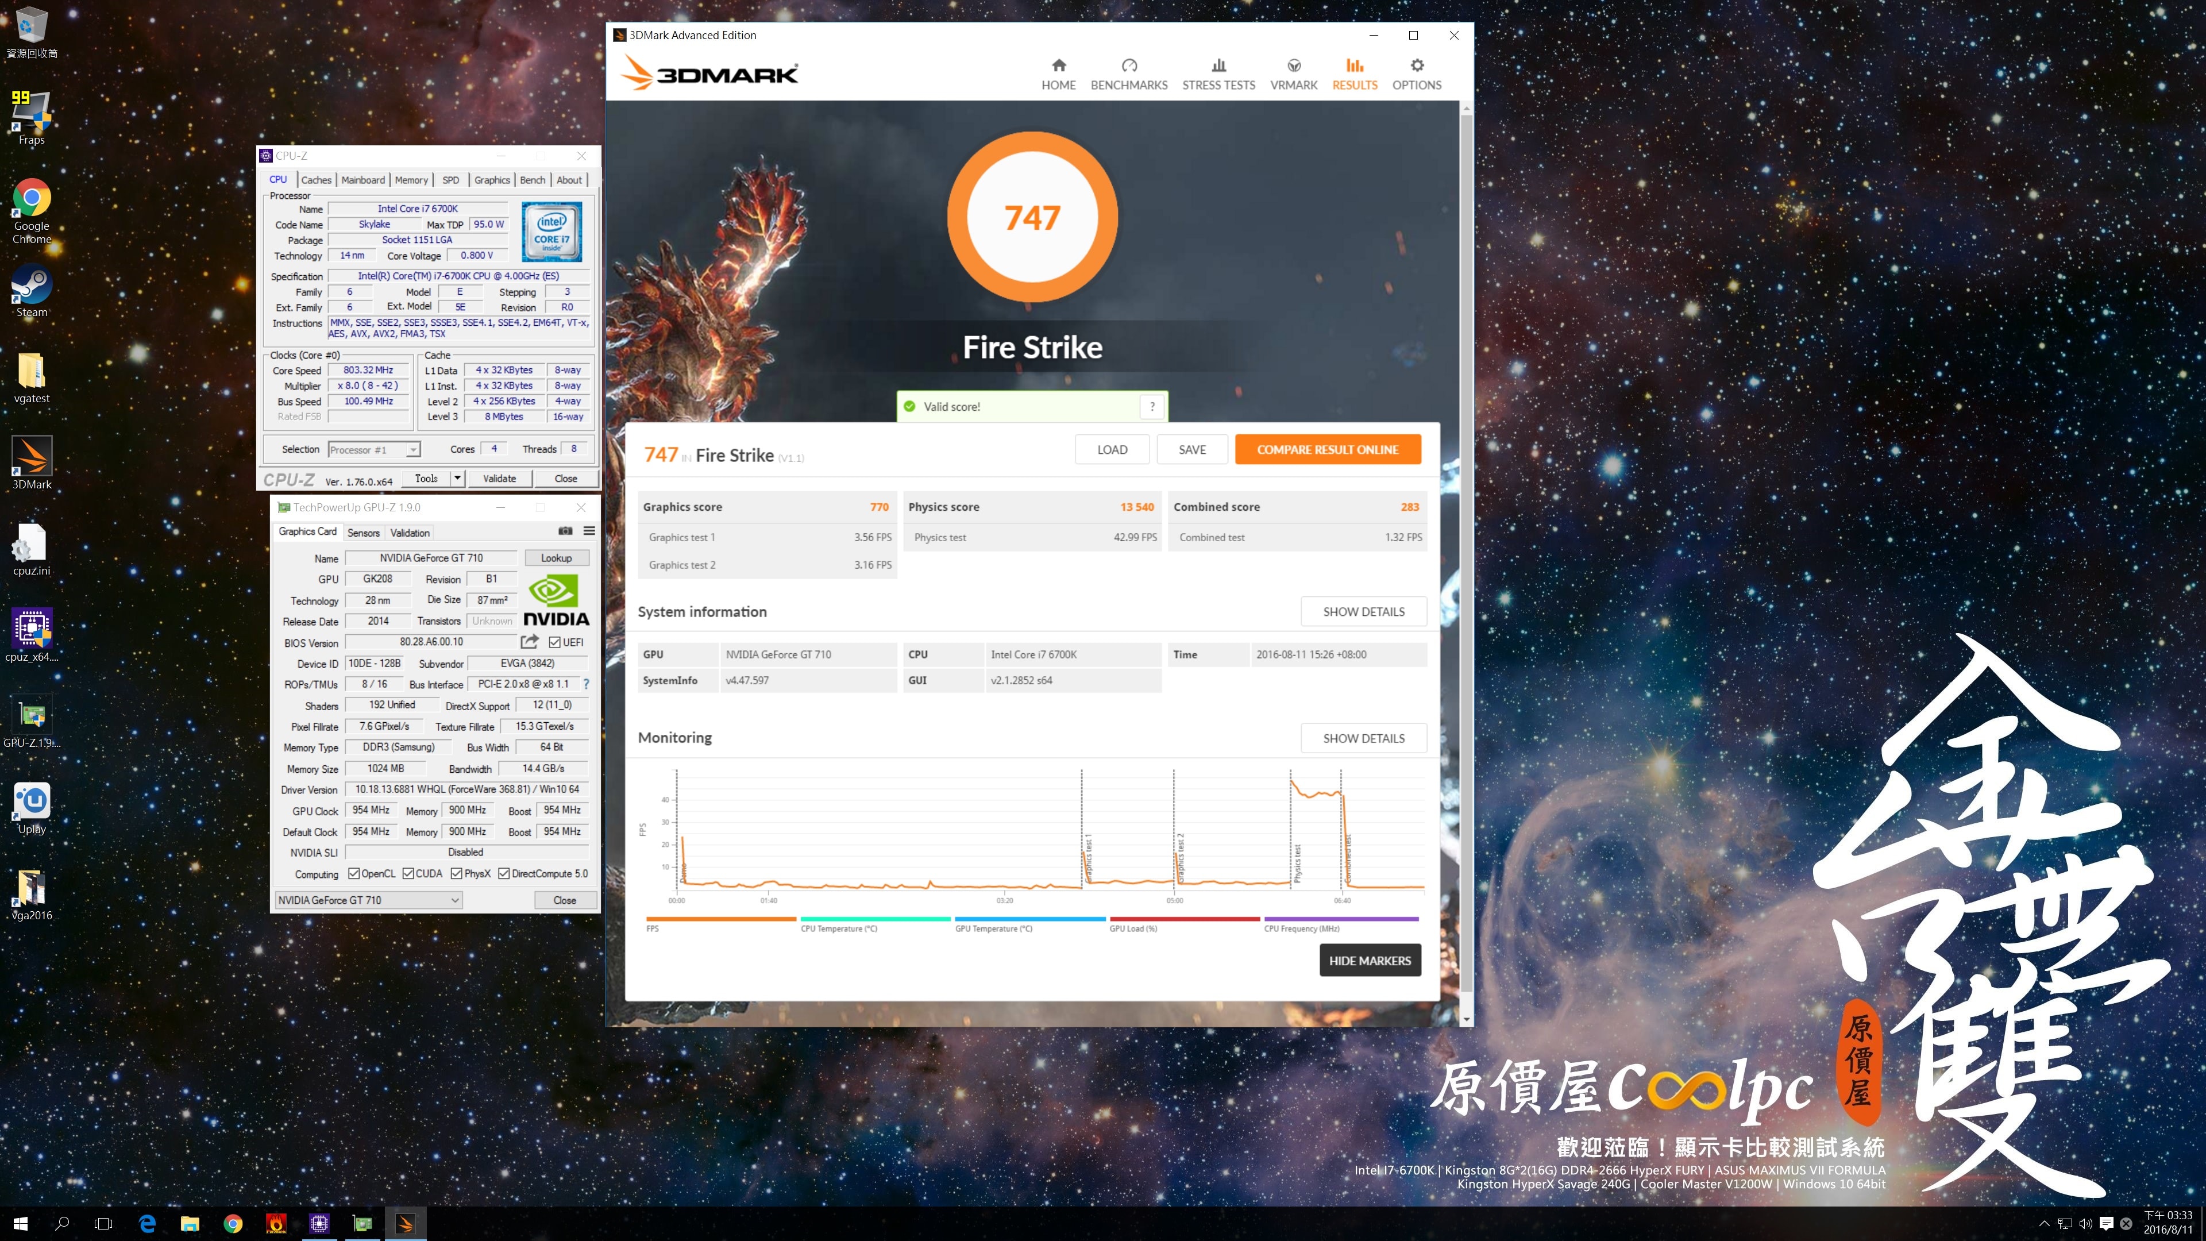Viewport: 2206px width, 1241px height.
Task: Open GPU-Z hamburger menu icon
Action: pos(589,531)
